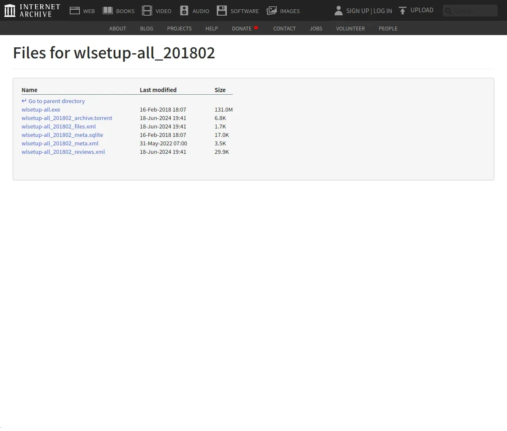Image resolution: width=507 pixels, height=431 pixels.
Task: Click the parent directory return arrow icon
Action: (24, 101)
